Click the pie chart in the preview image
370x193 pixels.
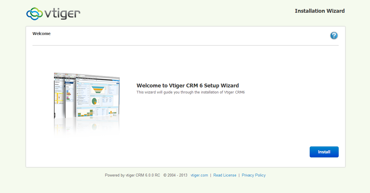(94, 101)
